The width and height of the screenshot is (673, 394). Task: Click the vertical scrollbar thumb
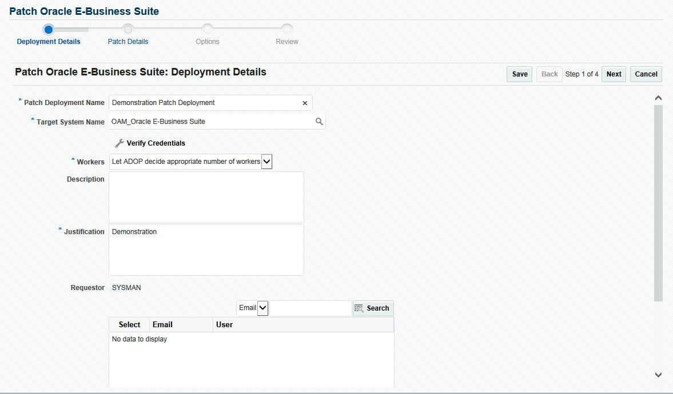pyautogui.click(x=658, y=203)
